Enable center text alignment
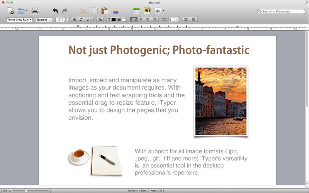The height and width of the screenshot is (193, 309). click(141, 19)
